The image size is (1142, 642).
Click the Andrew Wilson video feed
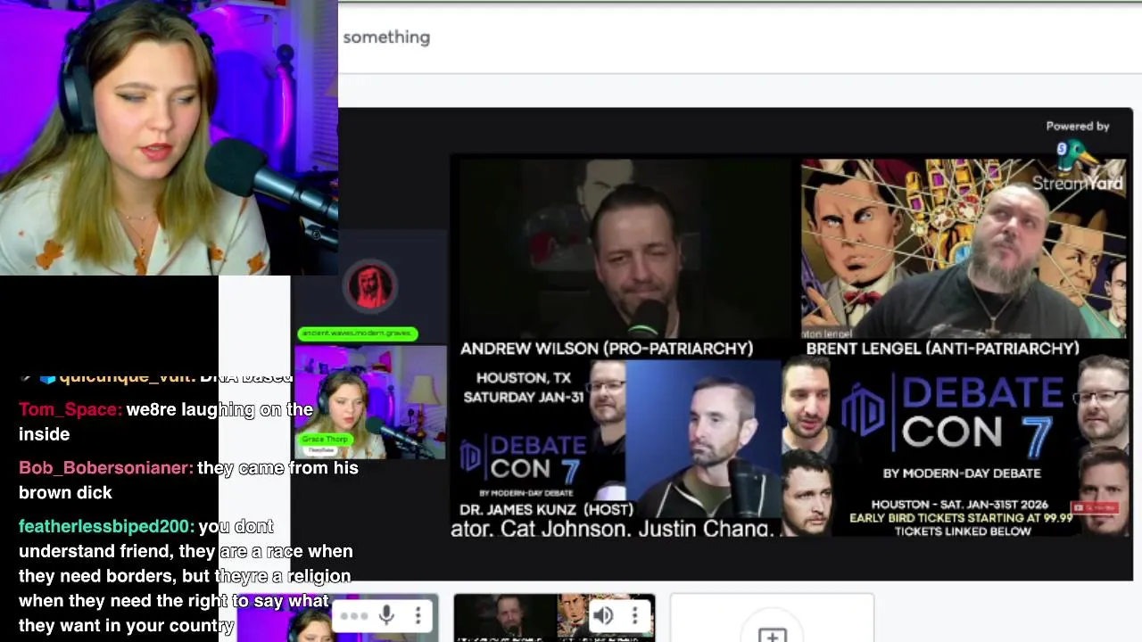tap(625, 248)
